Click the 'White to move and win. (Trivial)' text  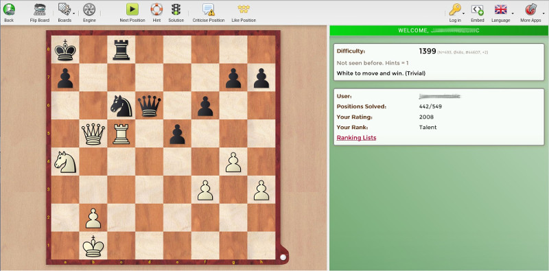381,73
